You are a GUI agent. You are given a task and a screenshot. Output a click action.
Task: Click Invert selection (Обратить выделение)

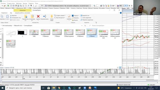(x=87, y=20)
